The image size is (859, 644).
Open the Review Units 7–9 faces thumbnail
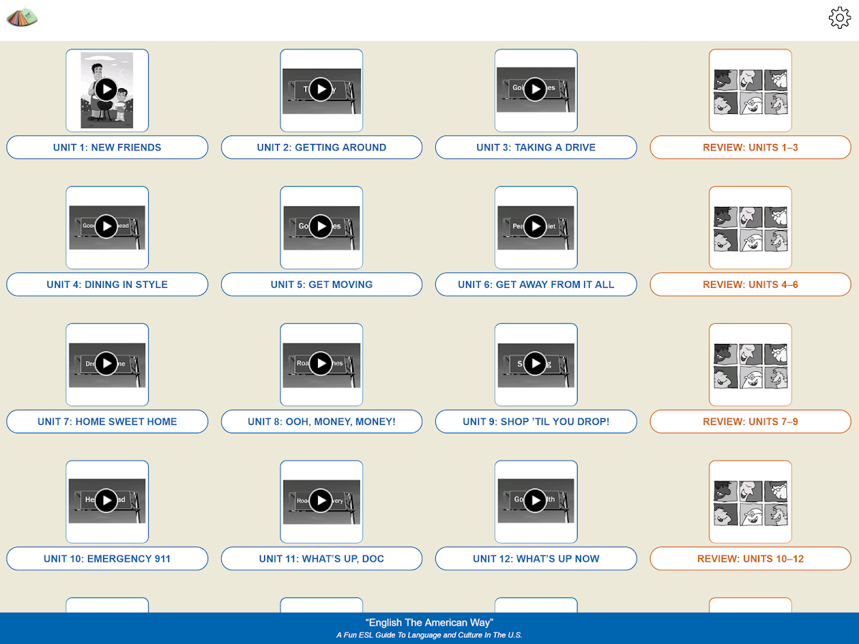pos(750,365)
